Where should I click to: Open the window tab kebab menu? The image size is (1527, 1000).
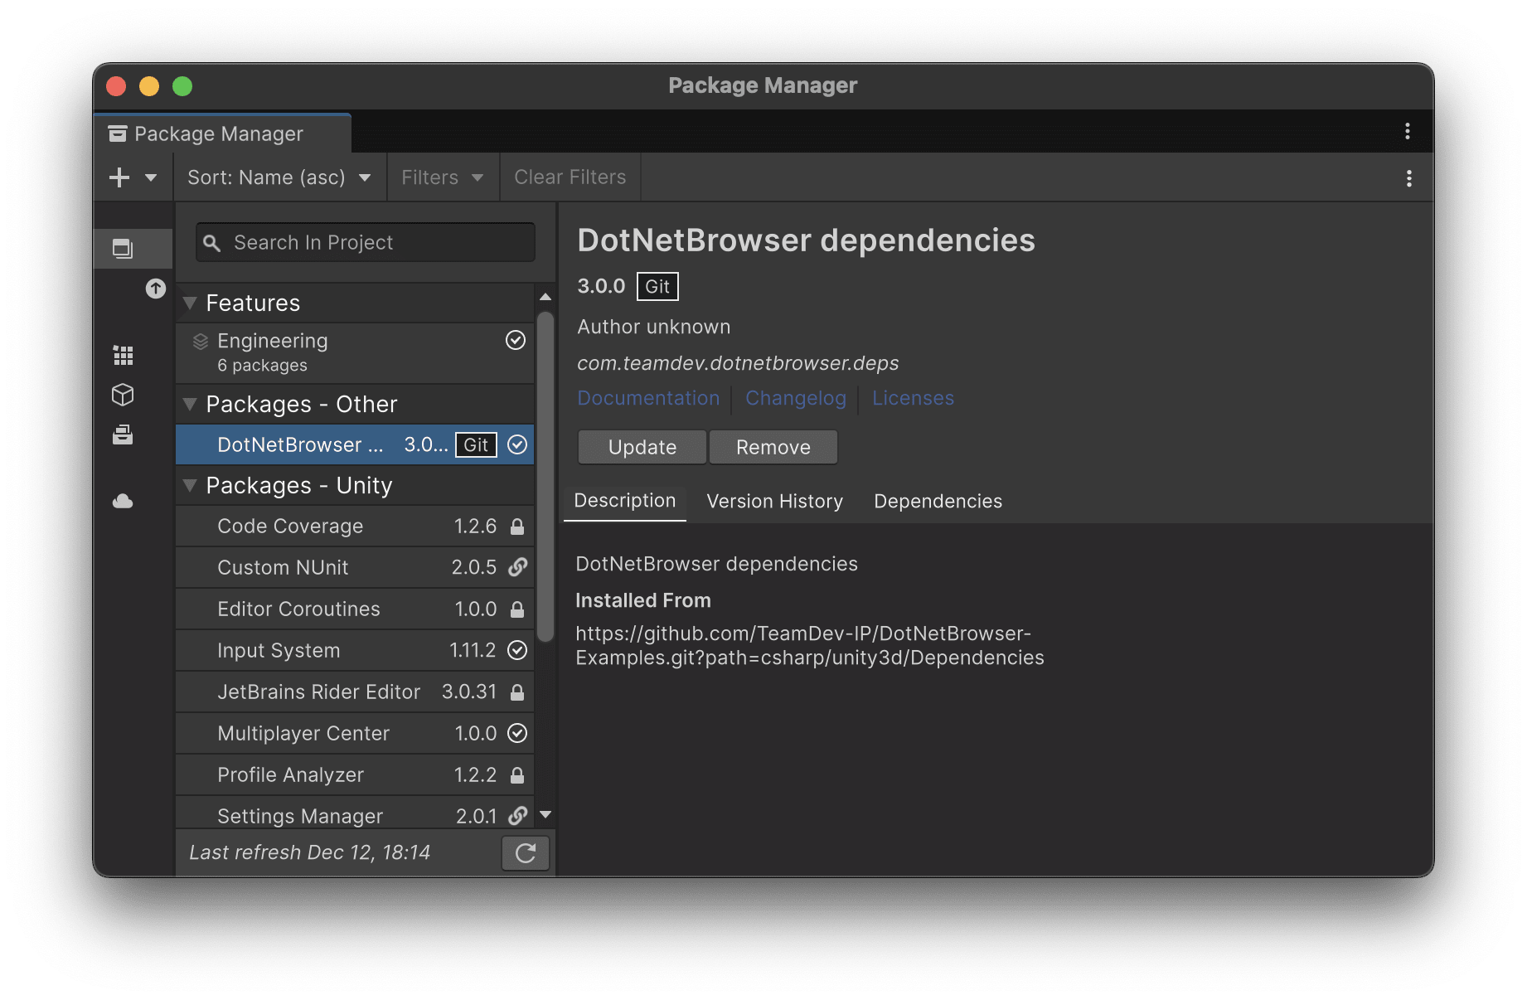click(1408, 131)
